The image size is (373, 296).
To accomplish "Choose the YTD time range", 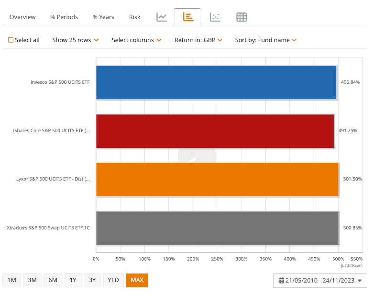I will [113, 280].
